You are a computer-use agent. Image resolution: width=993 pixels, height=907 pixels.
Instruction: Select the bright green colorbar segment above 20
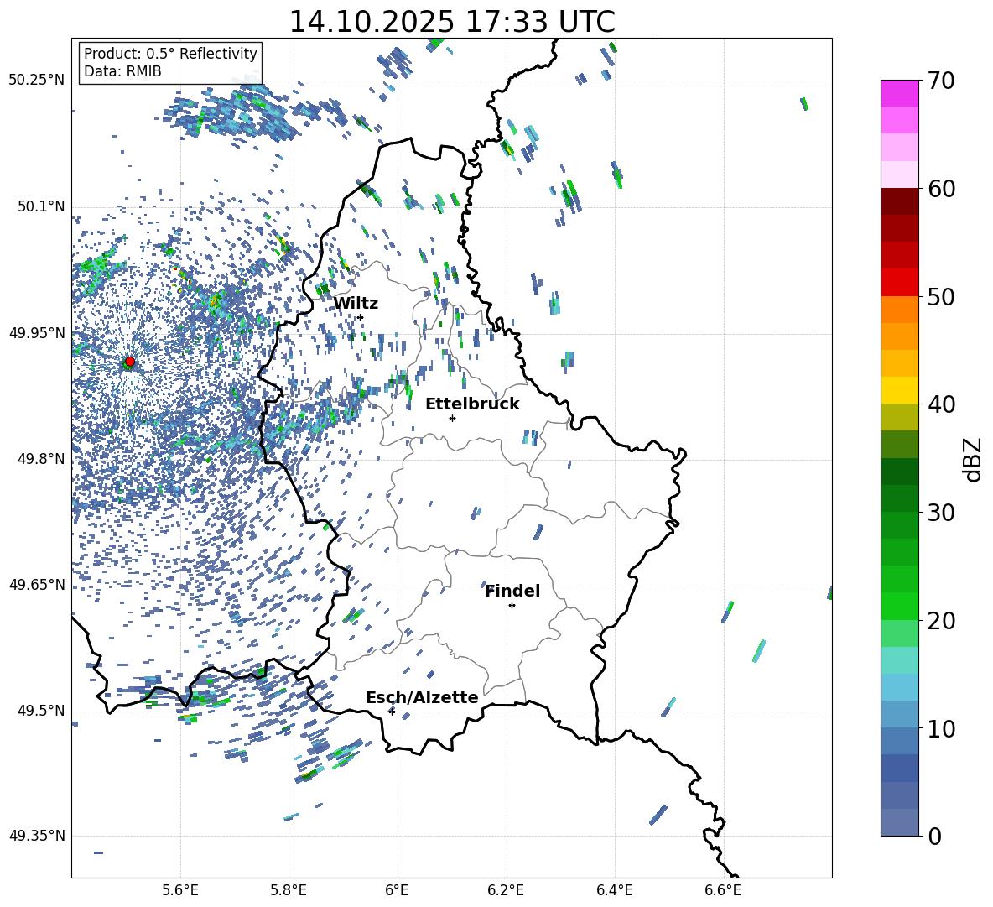900,606
